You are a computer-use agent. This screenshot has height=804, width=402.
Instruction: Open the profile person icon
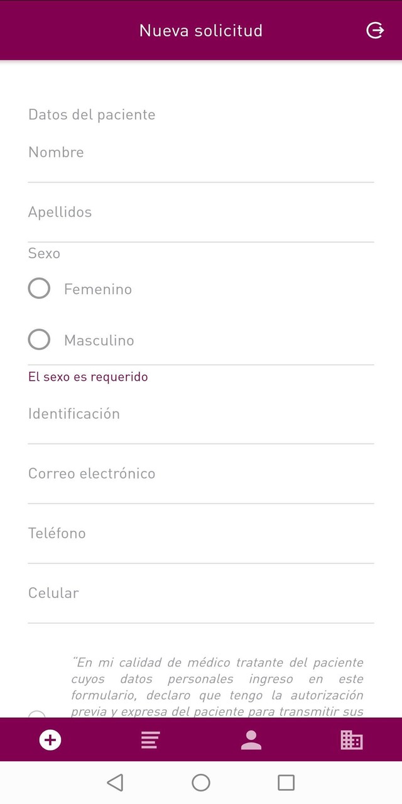[251, 740]
